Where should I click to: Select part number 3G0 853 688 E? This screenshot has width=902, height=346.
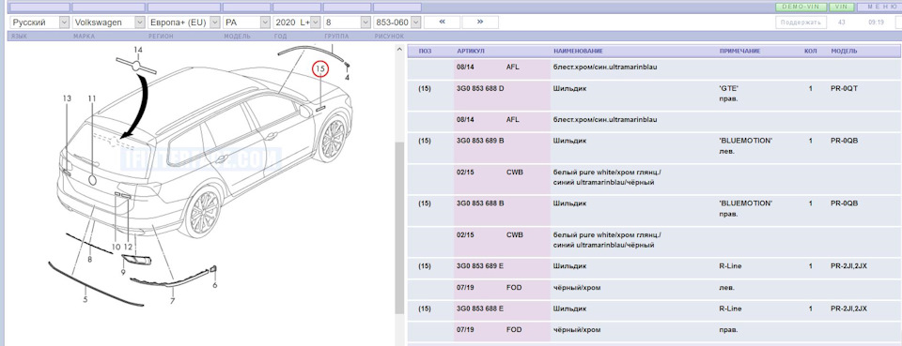[480, 308]
